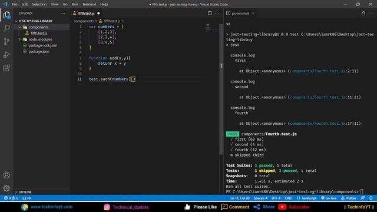377x212 pixels.
Task: Open the Search view in activity bar
Action: tap(6, 28)
